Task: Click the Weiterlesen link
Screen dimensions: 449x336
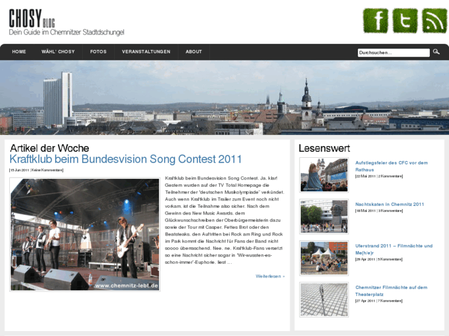Action: point(270,276)
